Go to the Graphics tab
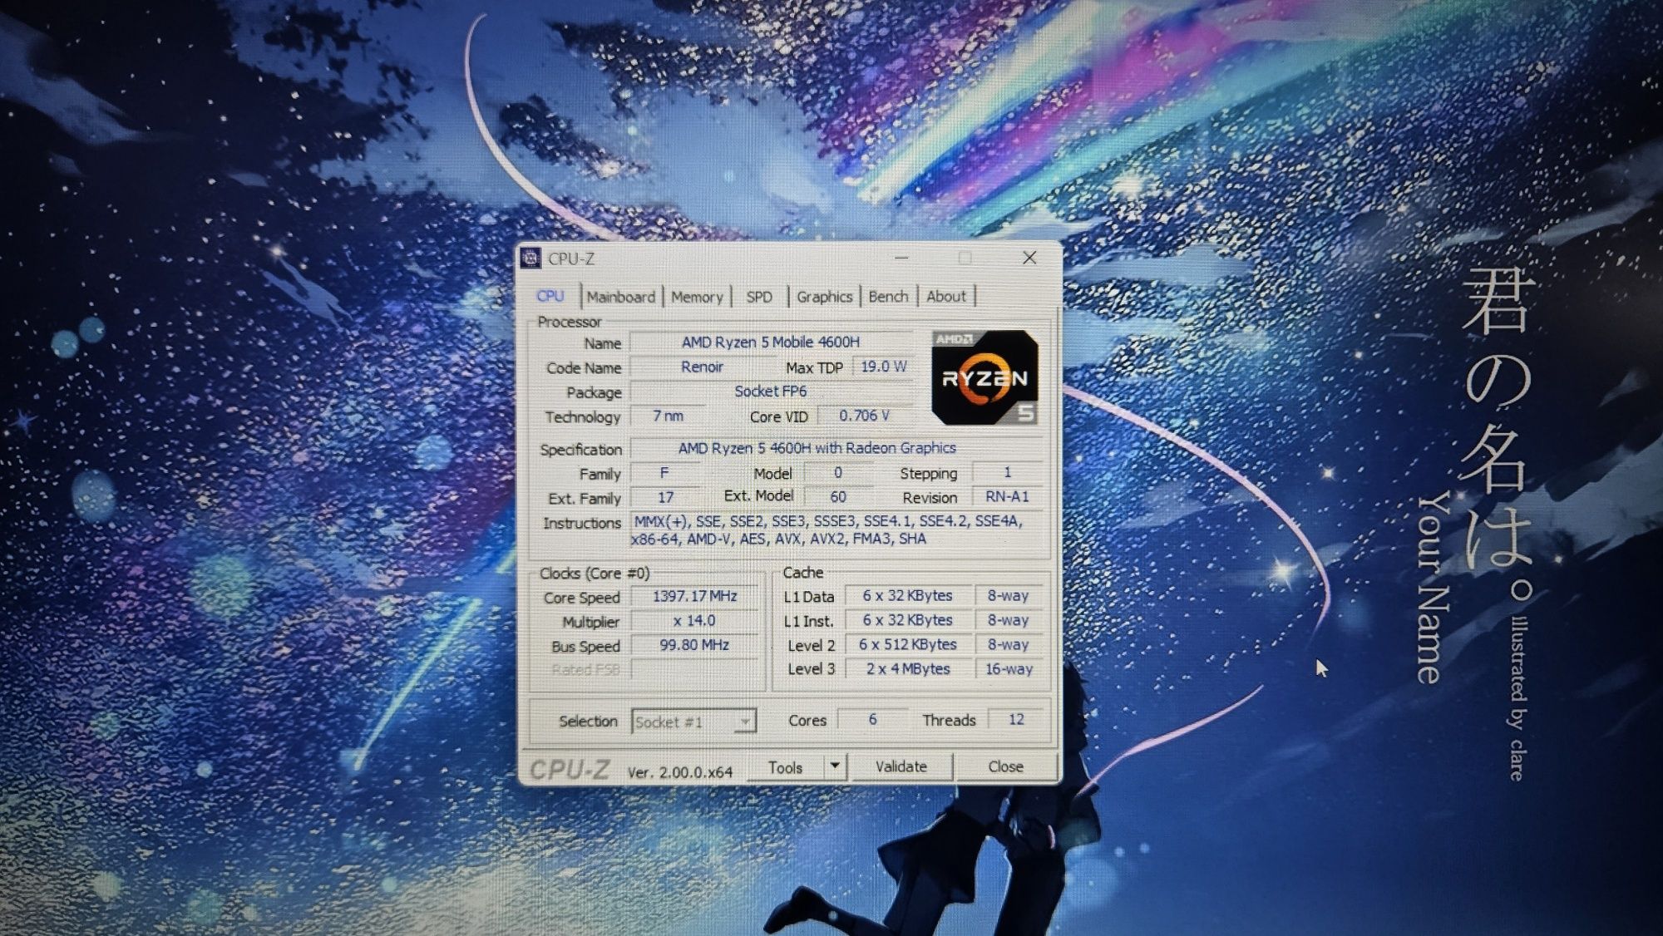Image resolution: width=1663 pixels, height=936 pixels. click(824, 297)
